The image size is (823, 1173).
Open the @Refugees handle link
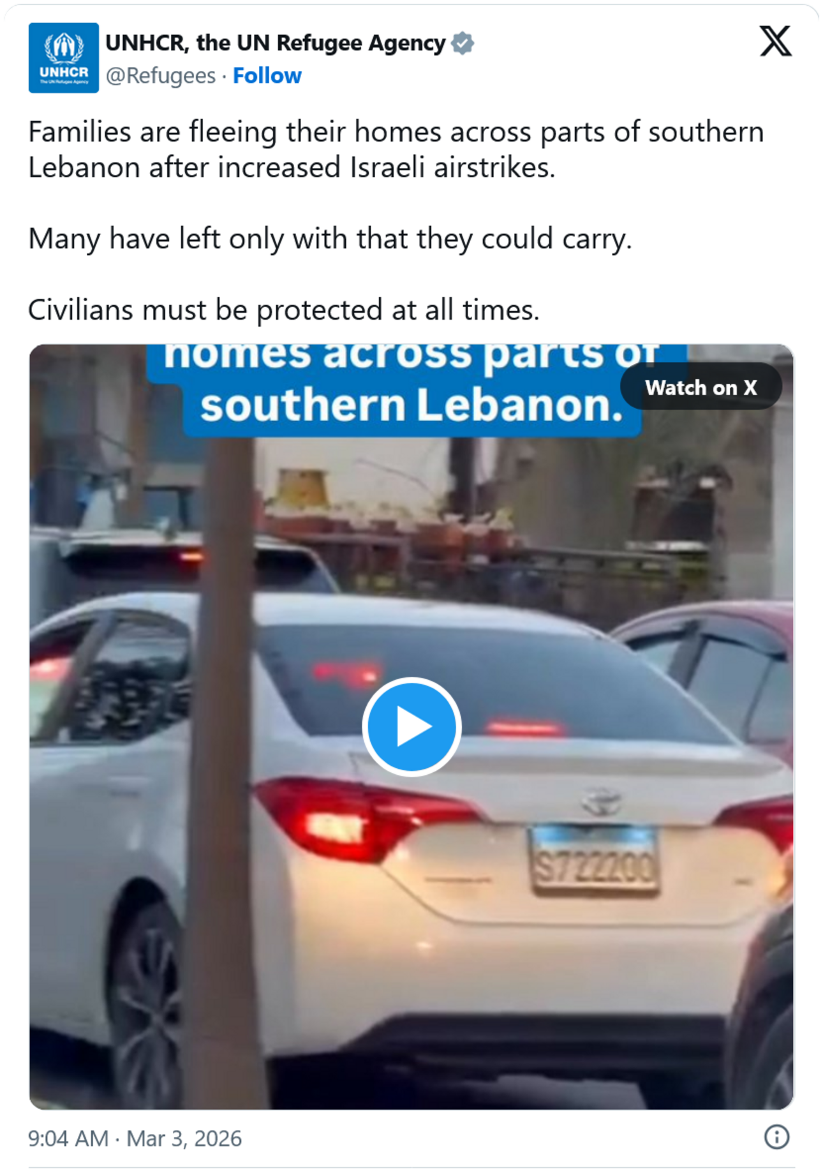point(161,76)
